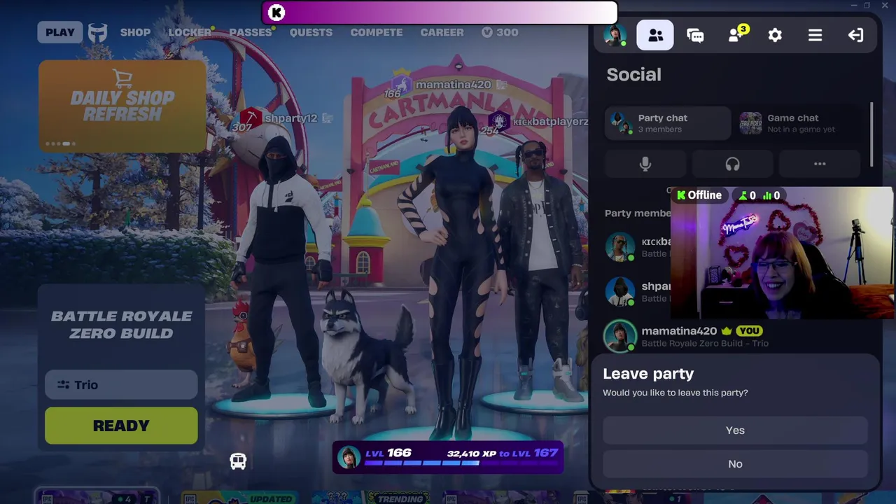This screenshot has width=896, height=504.
Task: Open the PLAY tab
Action: [60, 32]
